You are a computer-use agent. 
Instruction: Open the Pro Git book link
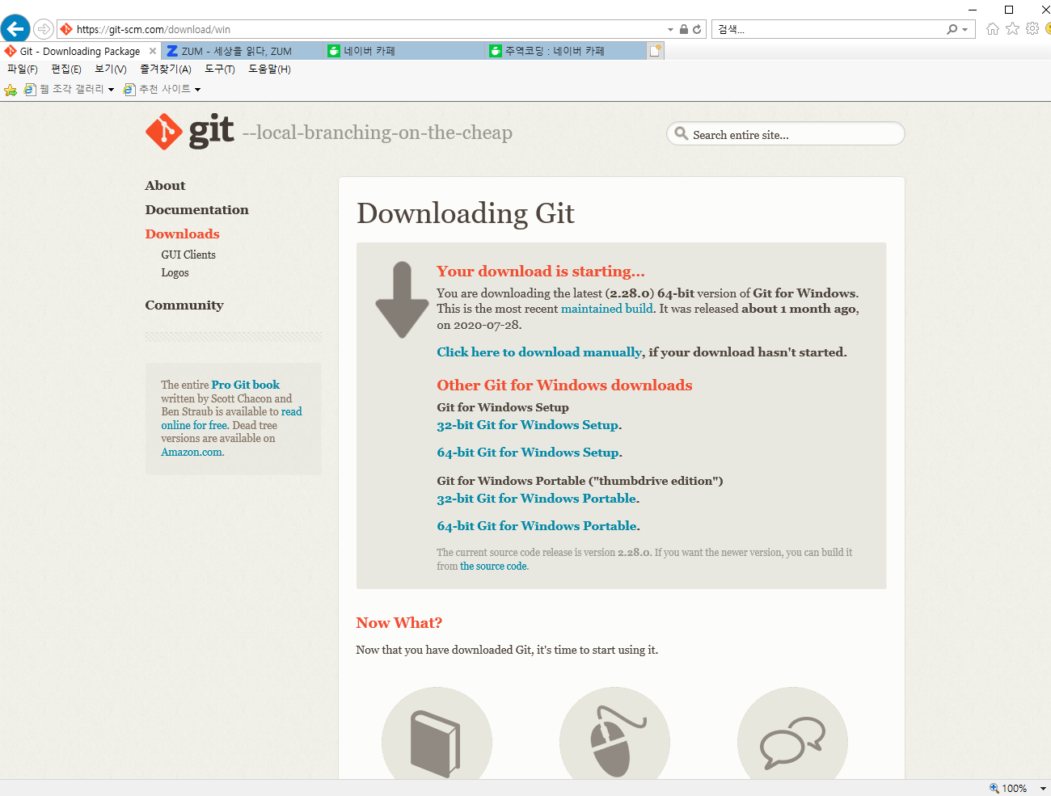(246, 385)
